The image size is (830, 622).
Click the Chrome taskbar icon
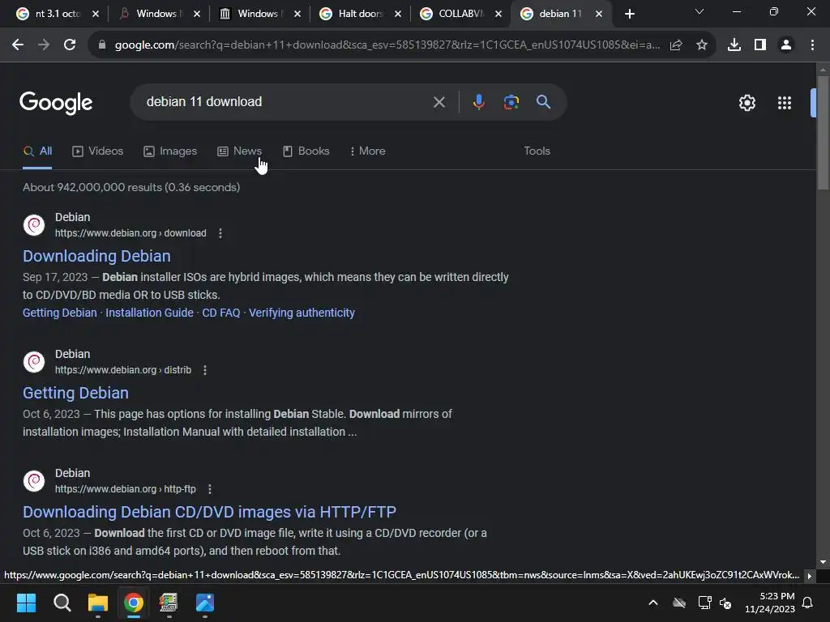134,603
